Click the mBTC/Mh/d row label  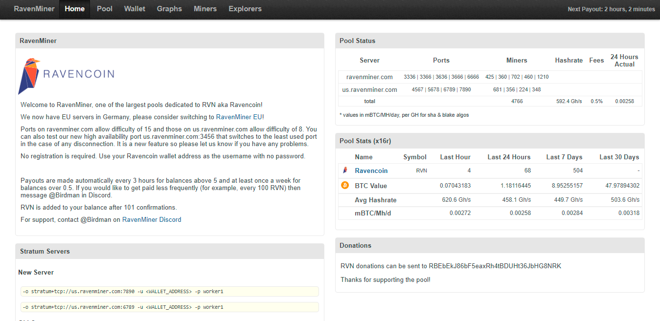pyautogui.click(x=373, y=214)
